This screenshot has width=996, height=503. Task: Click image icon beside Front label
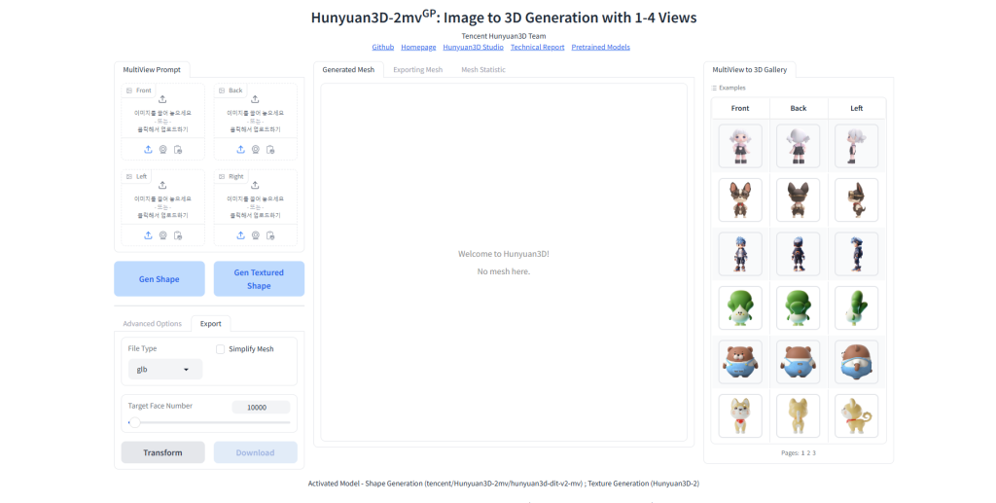click(129, 90)
